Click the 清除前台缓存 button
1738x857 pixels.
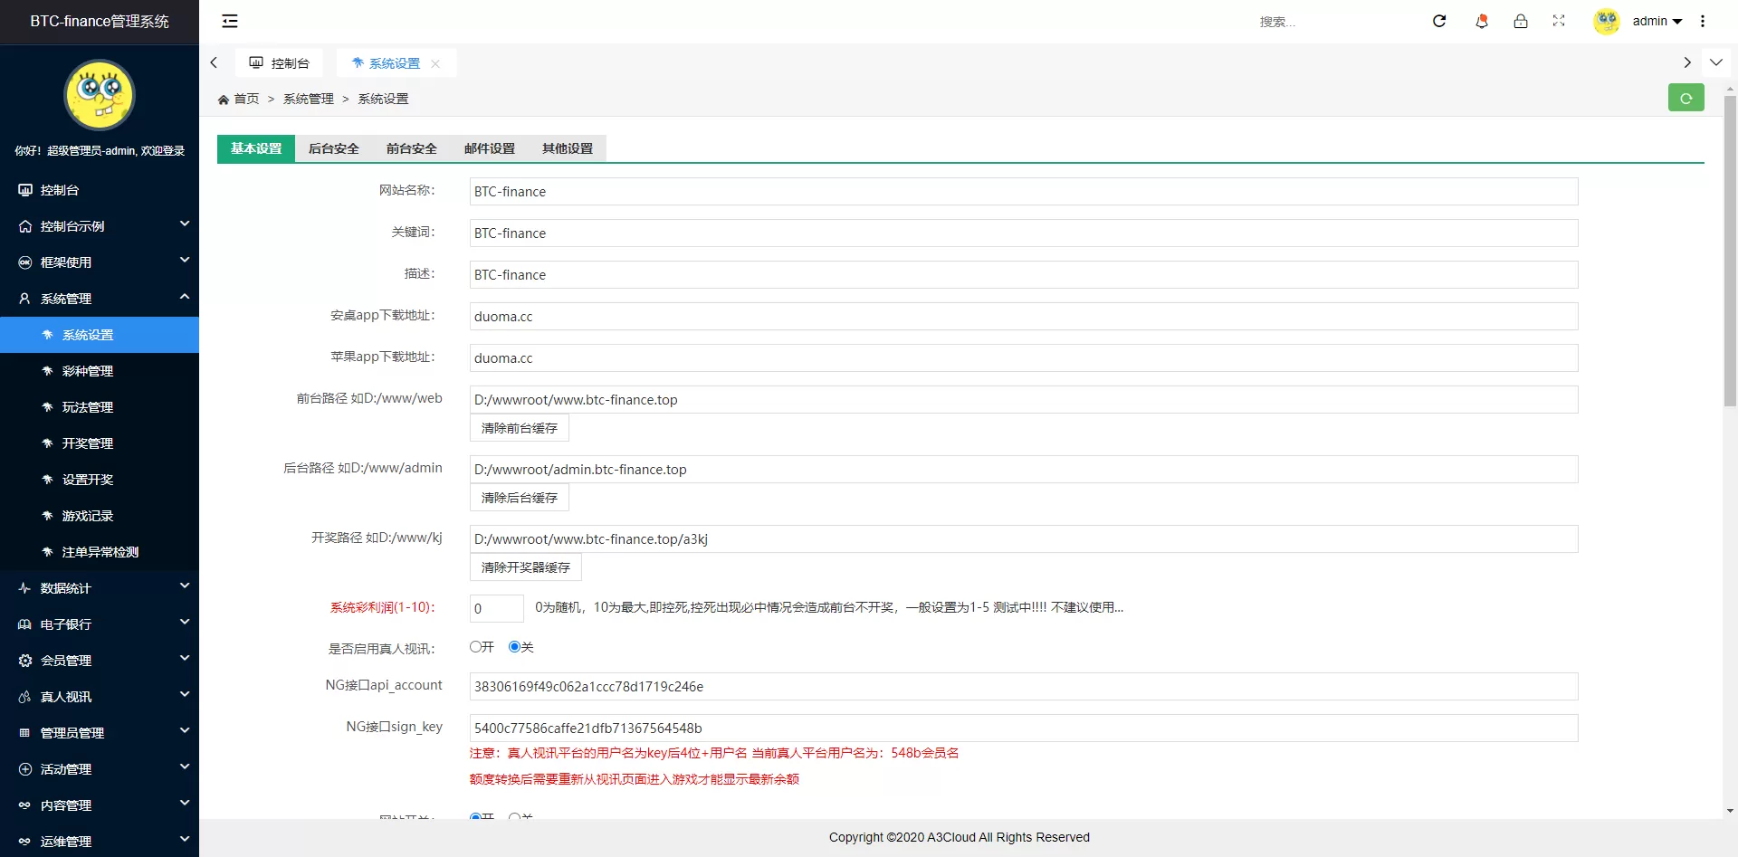click(x=520, y=428)
